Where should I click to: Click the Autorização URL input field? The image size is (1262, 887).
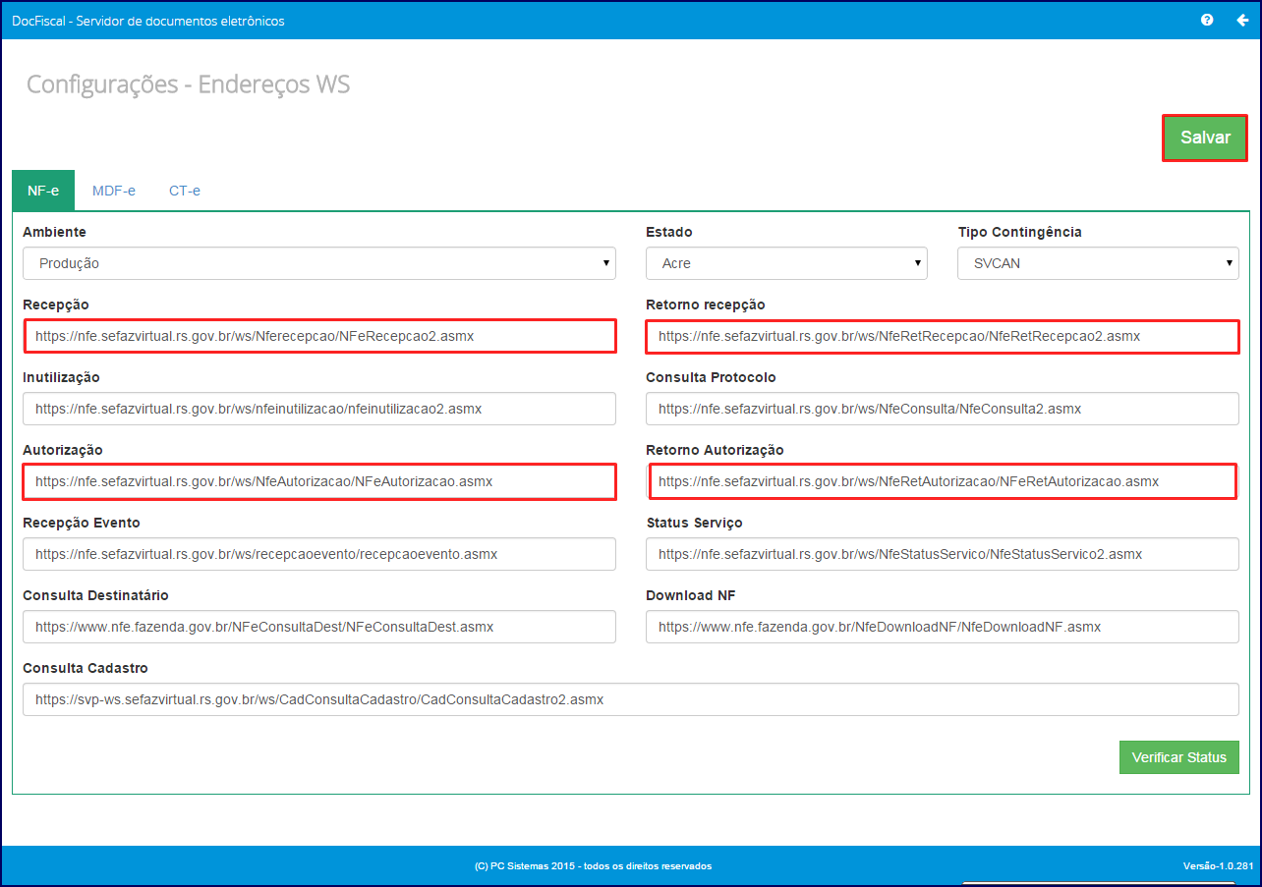[x=319, y=481]
